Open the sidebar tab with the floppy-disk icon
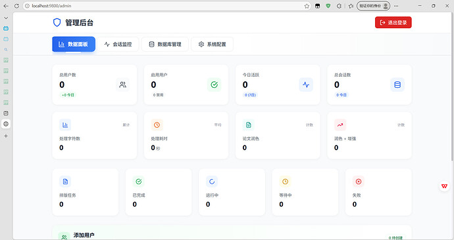 pos(6,113)
